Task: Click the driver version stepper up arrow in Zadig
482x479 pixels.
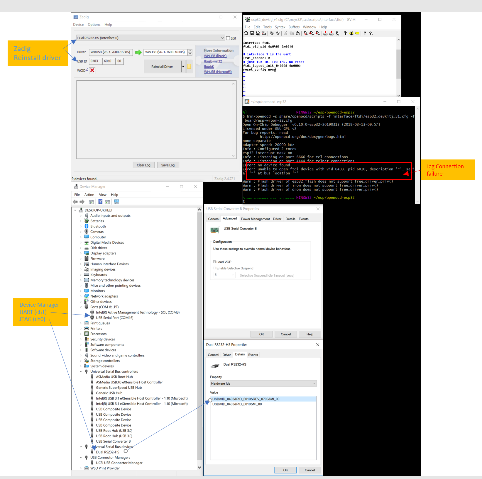Action: pyautogui.click(x=190, y=51)
